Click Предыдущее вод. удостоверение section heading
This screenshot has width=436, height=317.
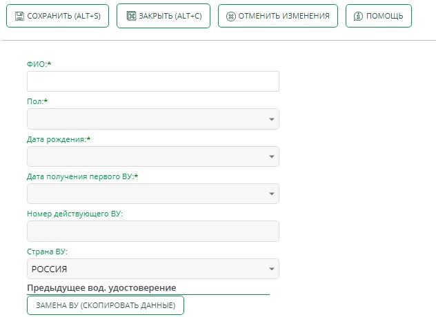pos(101,288)
